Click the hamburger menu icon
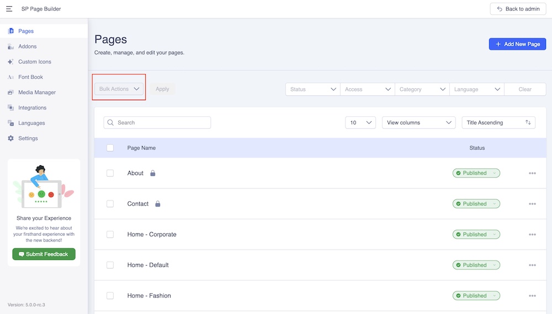Image resolution: width=552 pixels, height=314 pixels. (x=9, y=9)
